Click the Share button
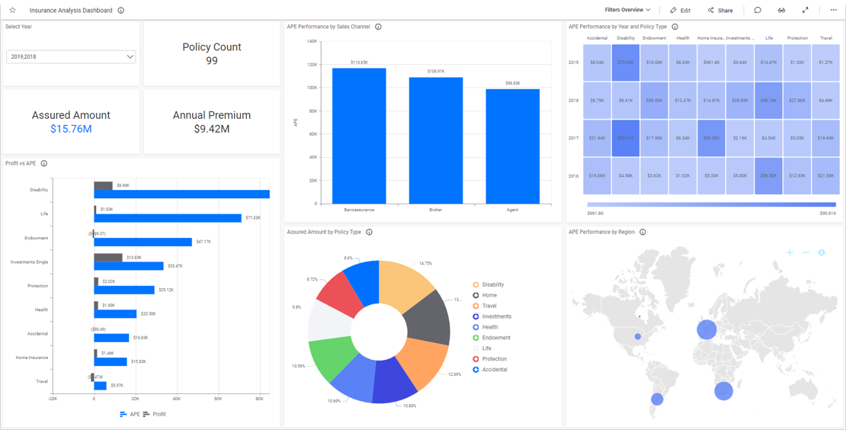Screen dimensions: 846x430 pos(719,11)
